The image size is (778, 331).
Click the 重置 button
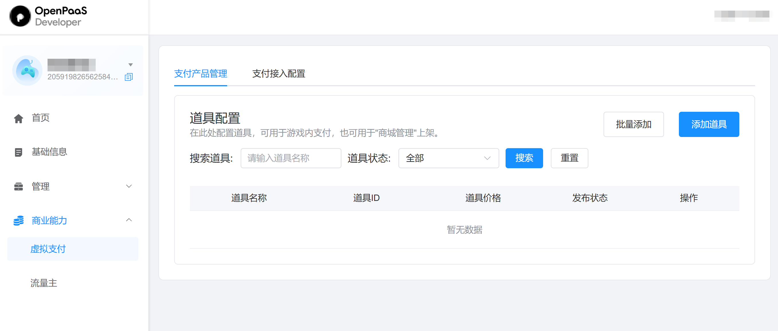pyautogui.click(x=569, y=158)
